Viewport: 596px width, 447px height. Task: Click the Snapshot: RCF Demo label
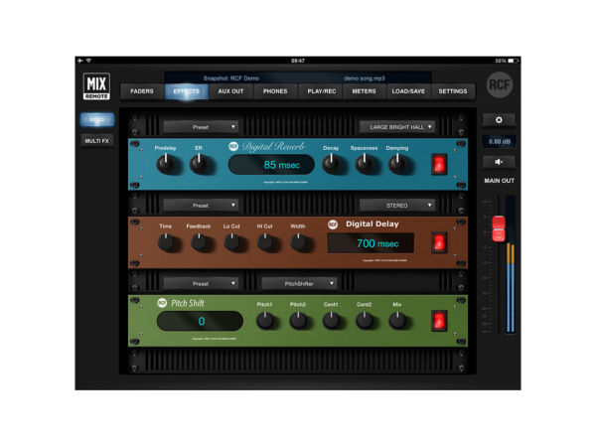click(231, 78)
